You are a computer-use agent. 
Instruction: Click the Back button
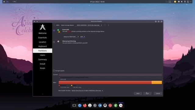tap(138, 94)
